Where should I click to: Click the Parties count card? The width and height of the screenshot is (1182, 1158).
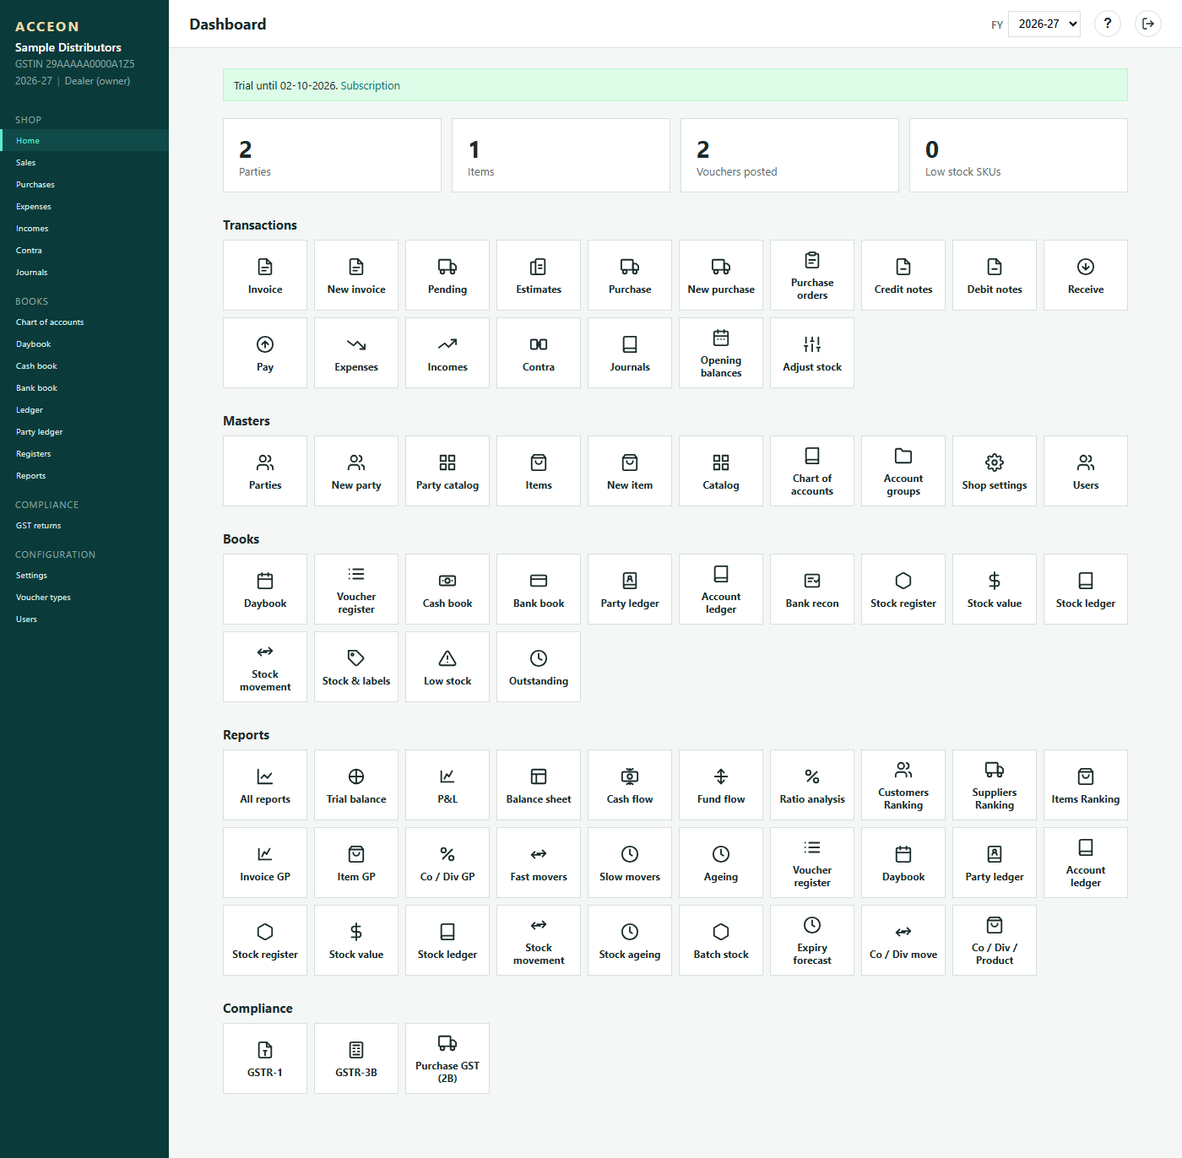coord(332,155)
